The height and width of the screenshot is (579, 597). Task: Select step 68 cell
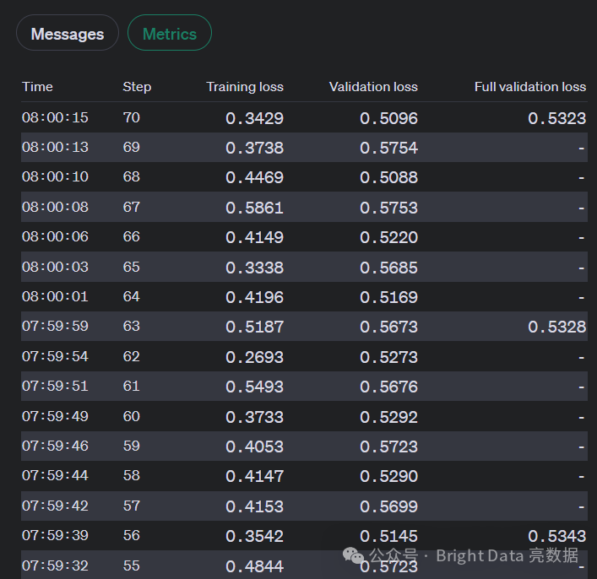(132, 177)
